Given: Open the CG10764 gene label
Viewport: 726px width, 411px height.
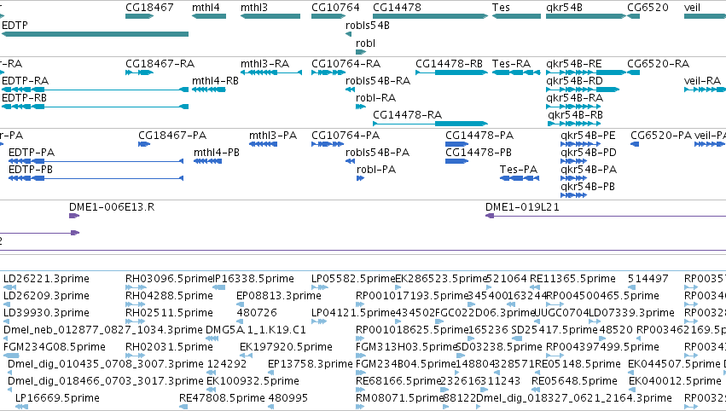Looking at the screenshot, I should [335, 8].
